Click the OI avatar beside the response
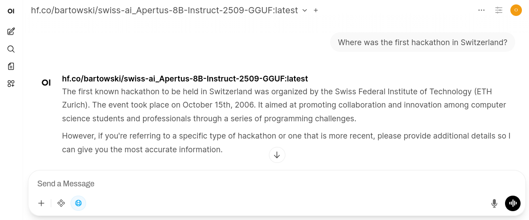The width and height of the screenshot is (529, 220). pos(46,82)
